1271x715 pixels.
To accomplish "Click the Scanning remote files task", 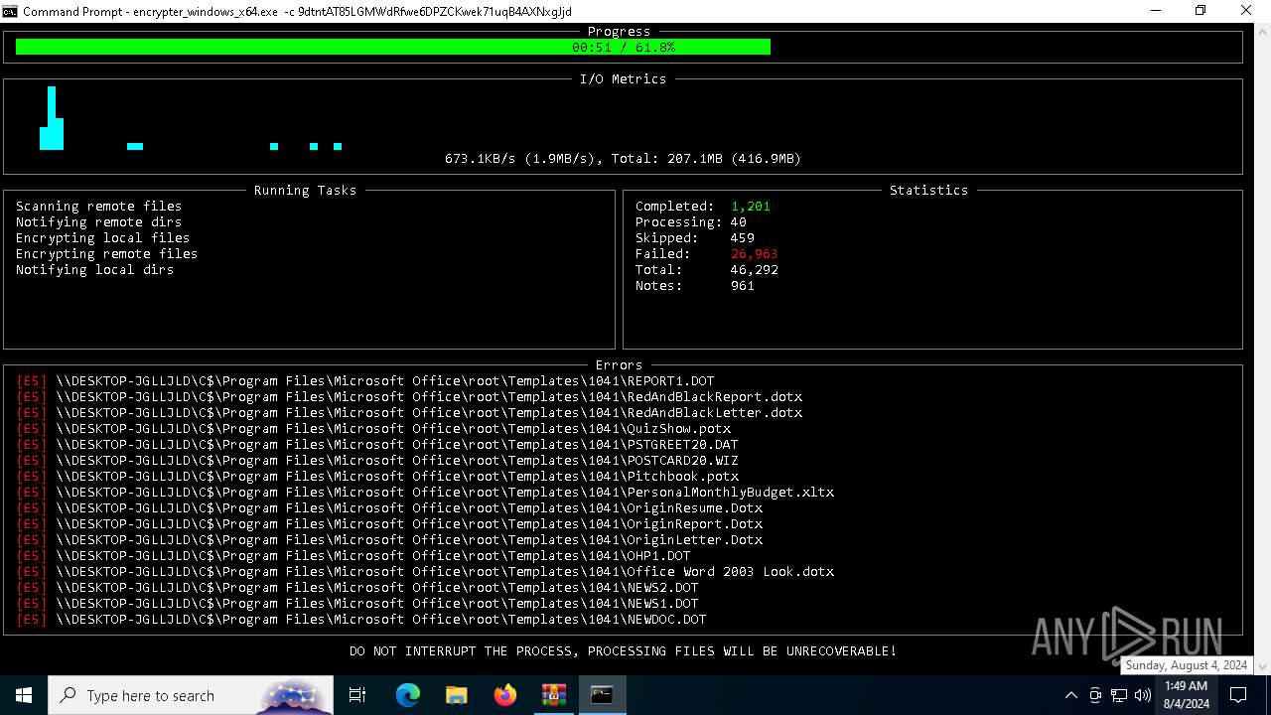I will click(x=99, y=207).
